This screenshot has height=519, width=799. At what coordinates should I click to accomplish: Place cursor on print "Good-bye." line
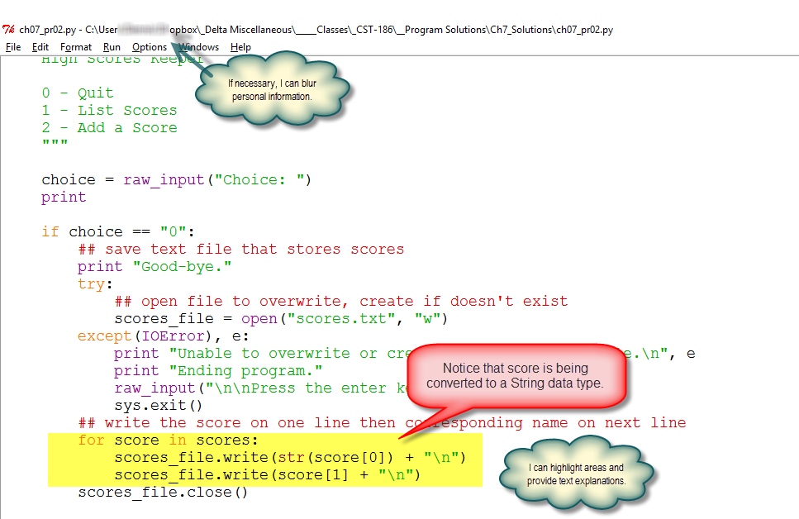[155, 266]
